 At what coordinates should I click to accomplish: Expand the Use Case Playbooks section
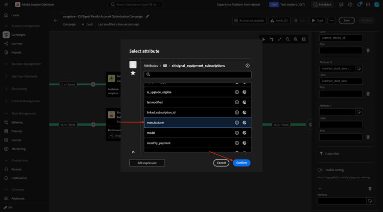click(x=7, y=77)
